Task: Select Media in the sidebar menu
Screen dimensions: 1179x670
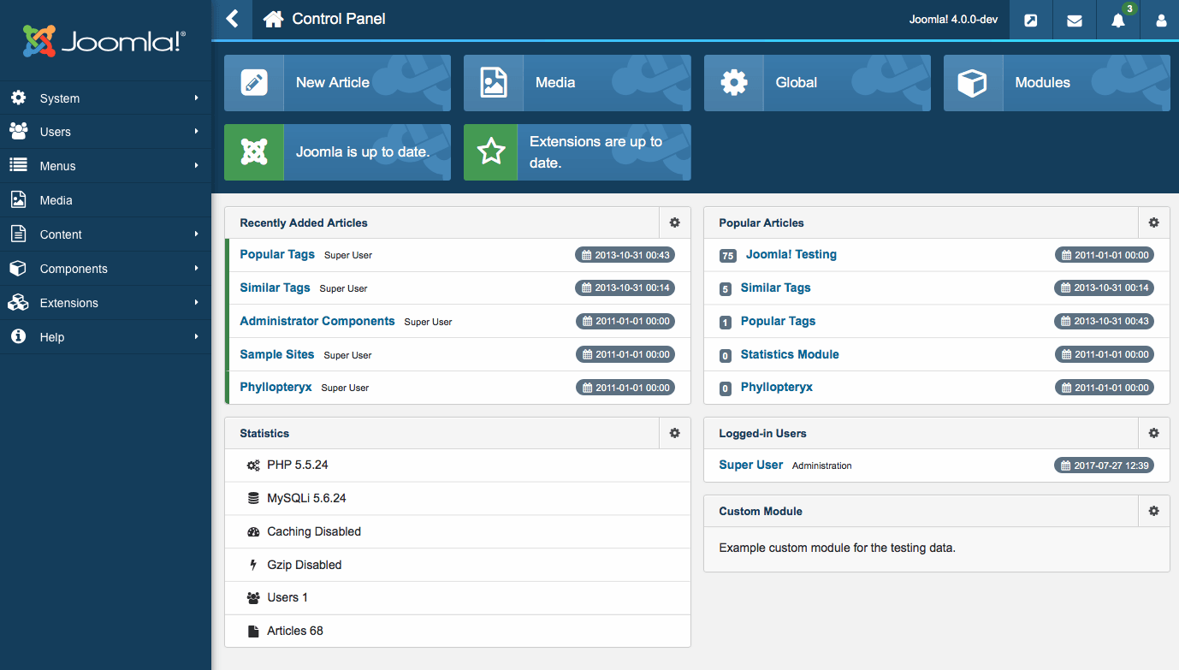Action: tap(56, 200)
